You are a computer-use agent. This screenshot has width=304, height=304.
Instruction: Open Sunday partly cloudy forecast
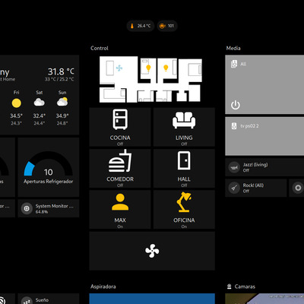click(62, 108)
